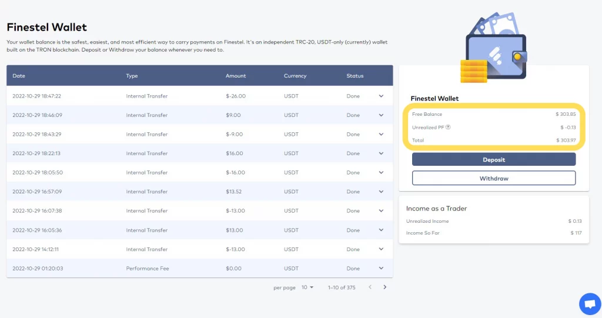The height and width of the screenshot is (318, 602).
Task: Expand the 18:05:50 transaction chevron
Action: coord(381,172)
